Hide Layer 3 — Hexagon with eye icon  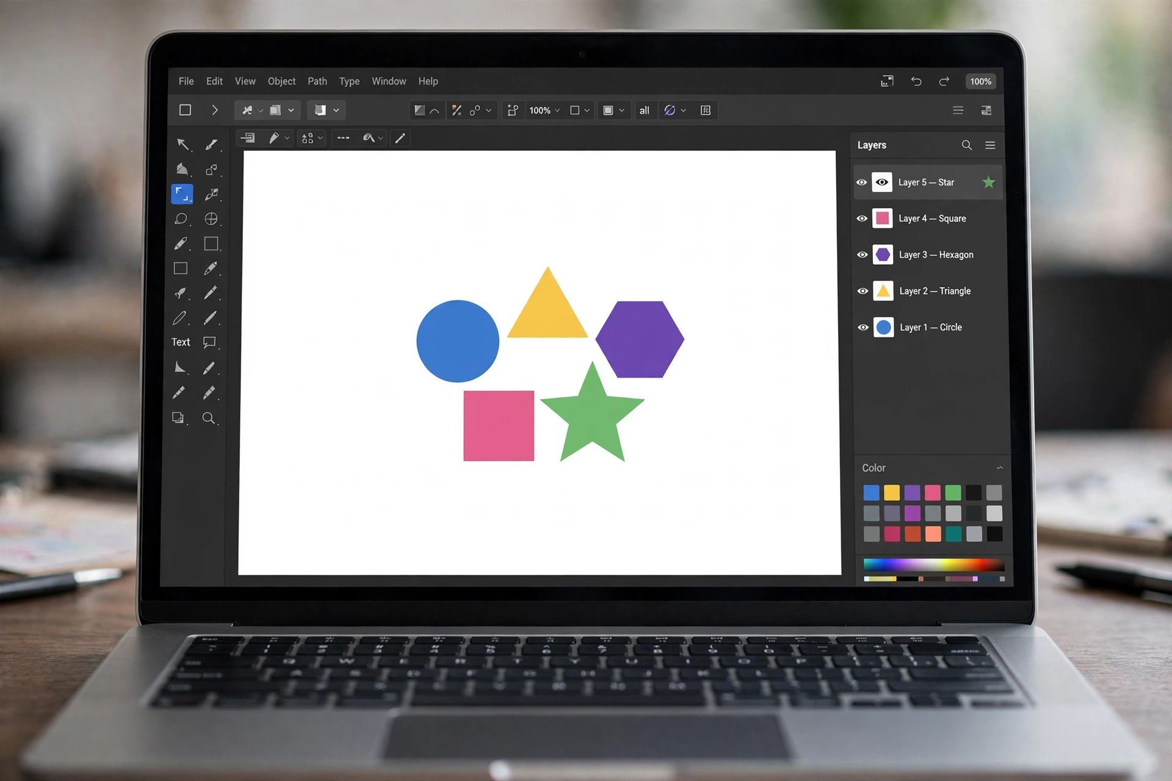pos(863,254)
